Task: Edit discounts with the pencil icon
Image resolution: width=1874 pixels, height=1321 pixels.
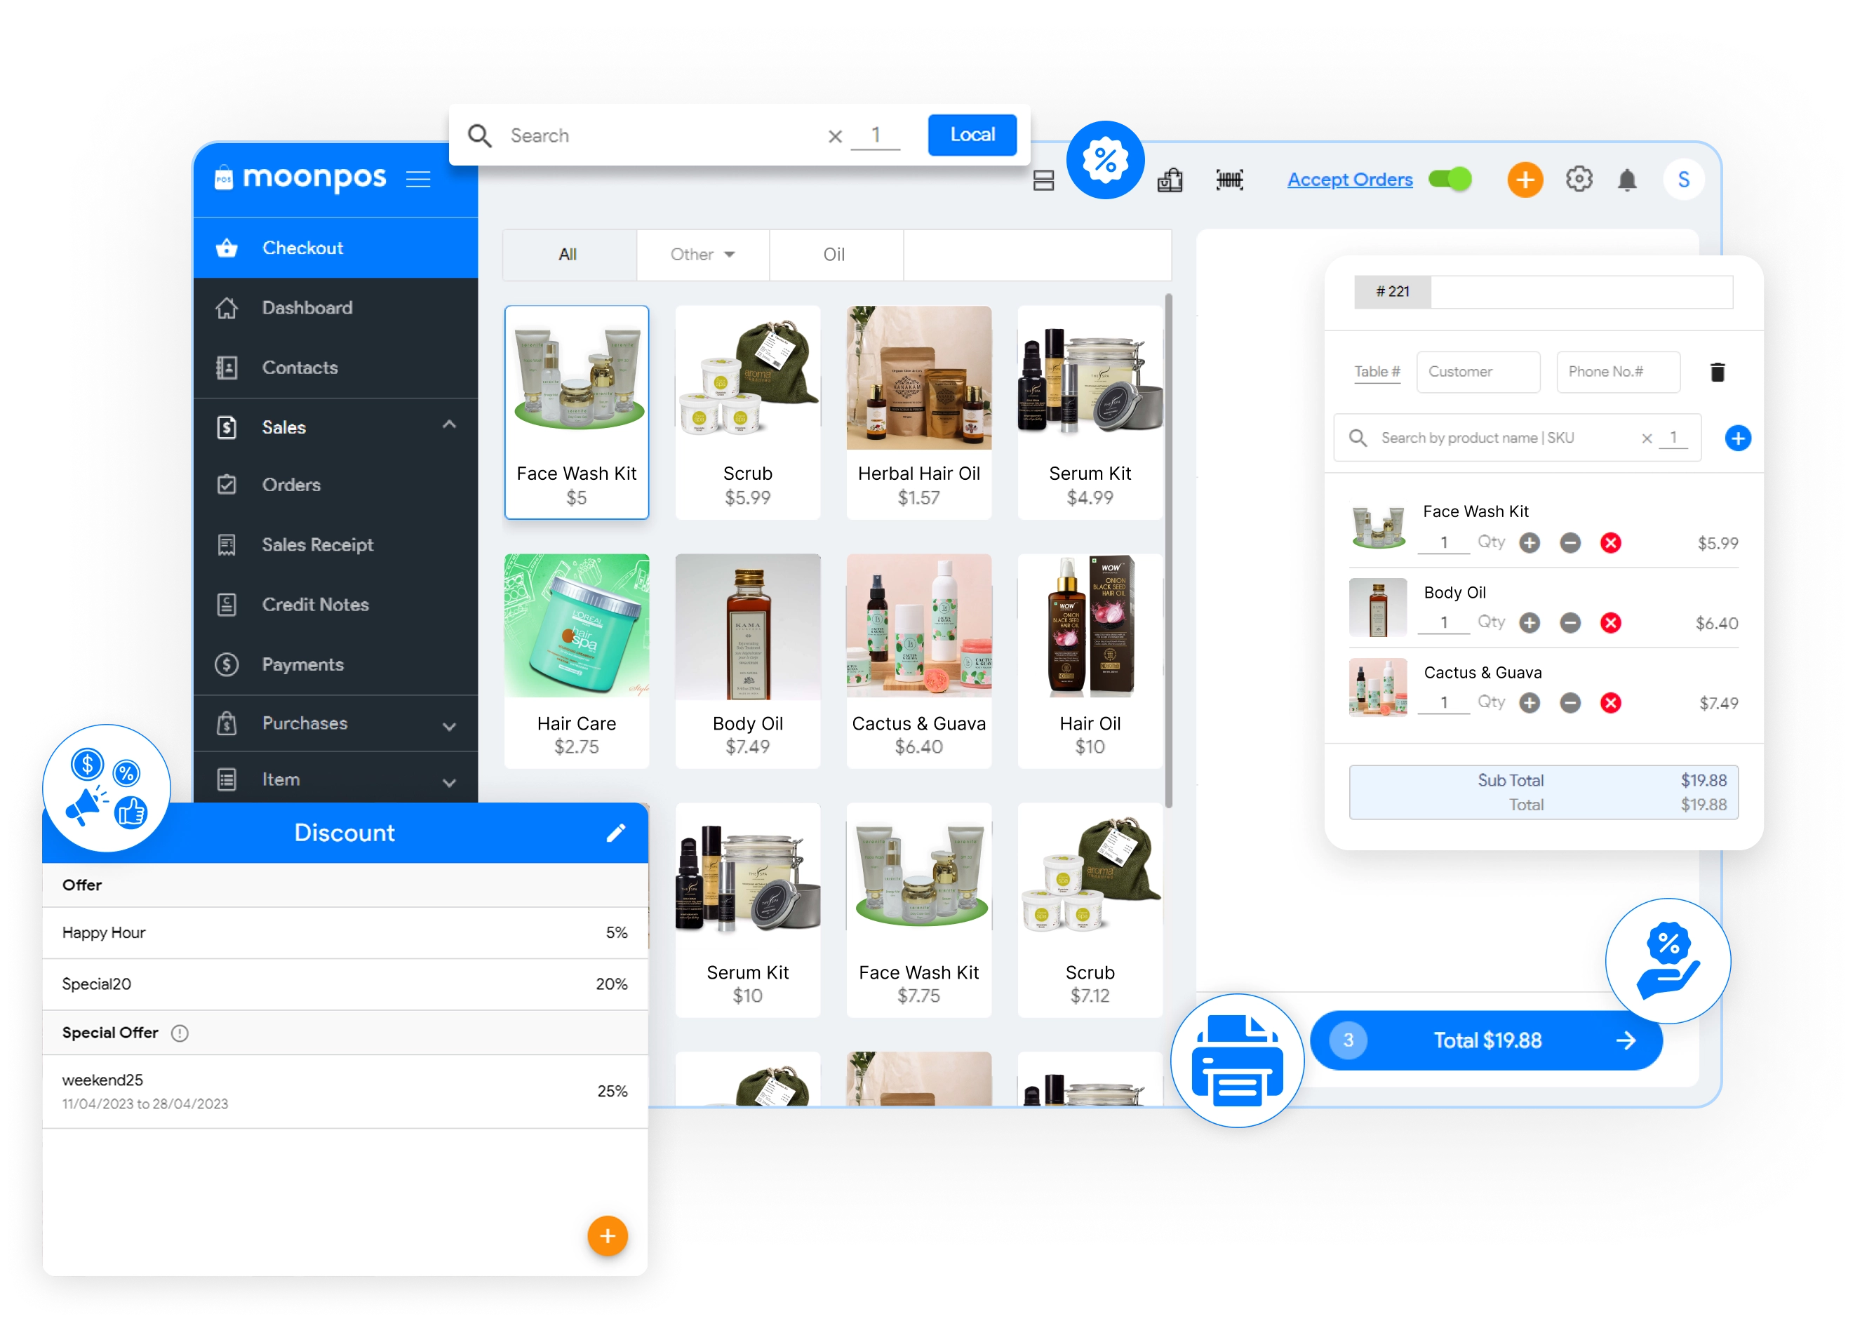Action: click(x=615, y=832)
